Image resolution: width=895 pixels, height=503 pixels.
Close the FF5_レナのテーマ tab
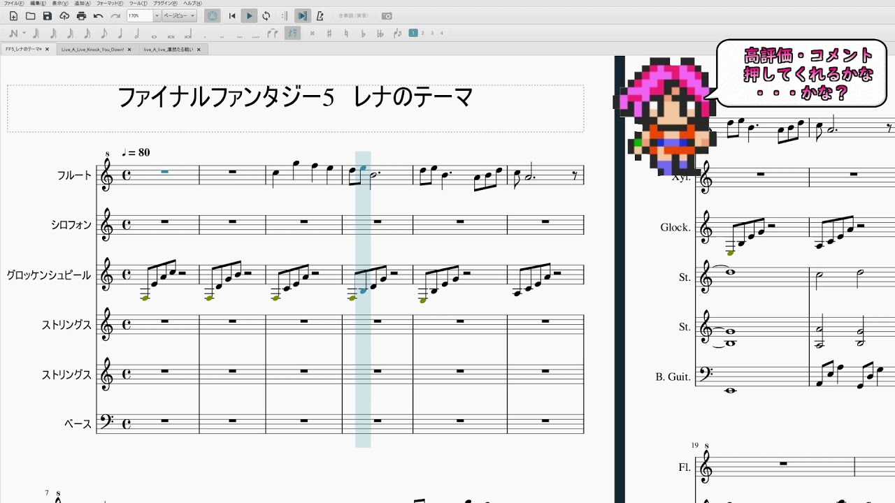[x=47, y=50]
